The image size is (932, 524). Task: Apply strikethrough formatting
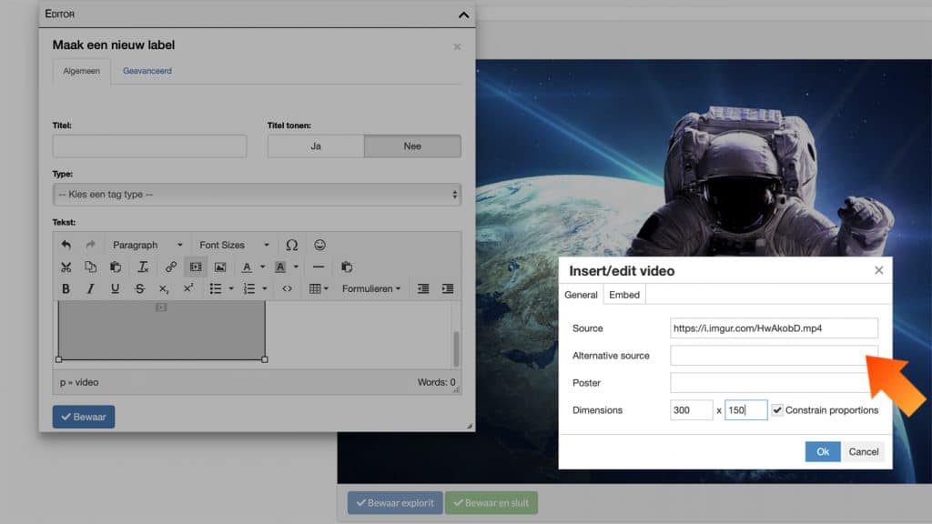tap(139, 288)
